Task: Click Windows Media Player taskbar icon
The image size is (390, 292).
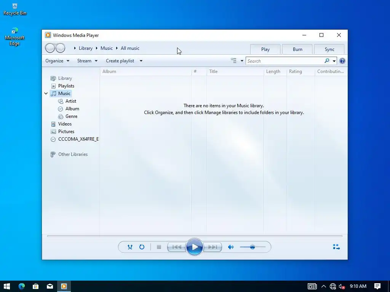Action: pyautogui.click(x=64, y=286)
